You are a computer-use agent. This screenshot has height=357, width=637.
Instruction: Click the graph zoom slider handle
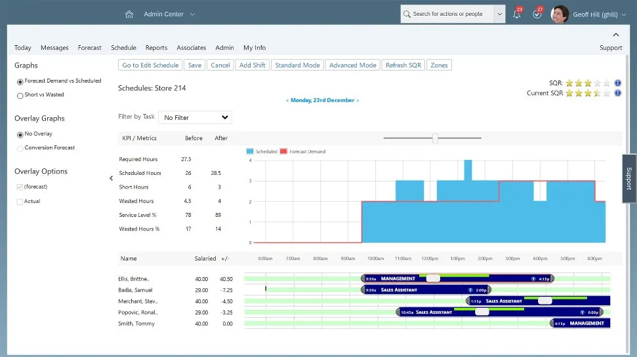point(435,138)
